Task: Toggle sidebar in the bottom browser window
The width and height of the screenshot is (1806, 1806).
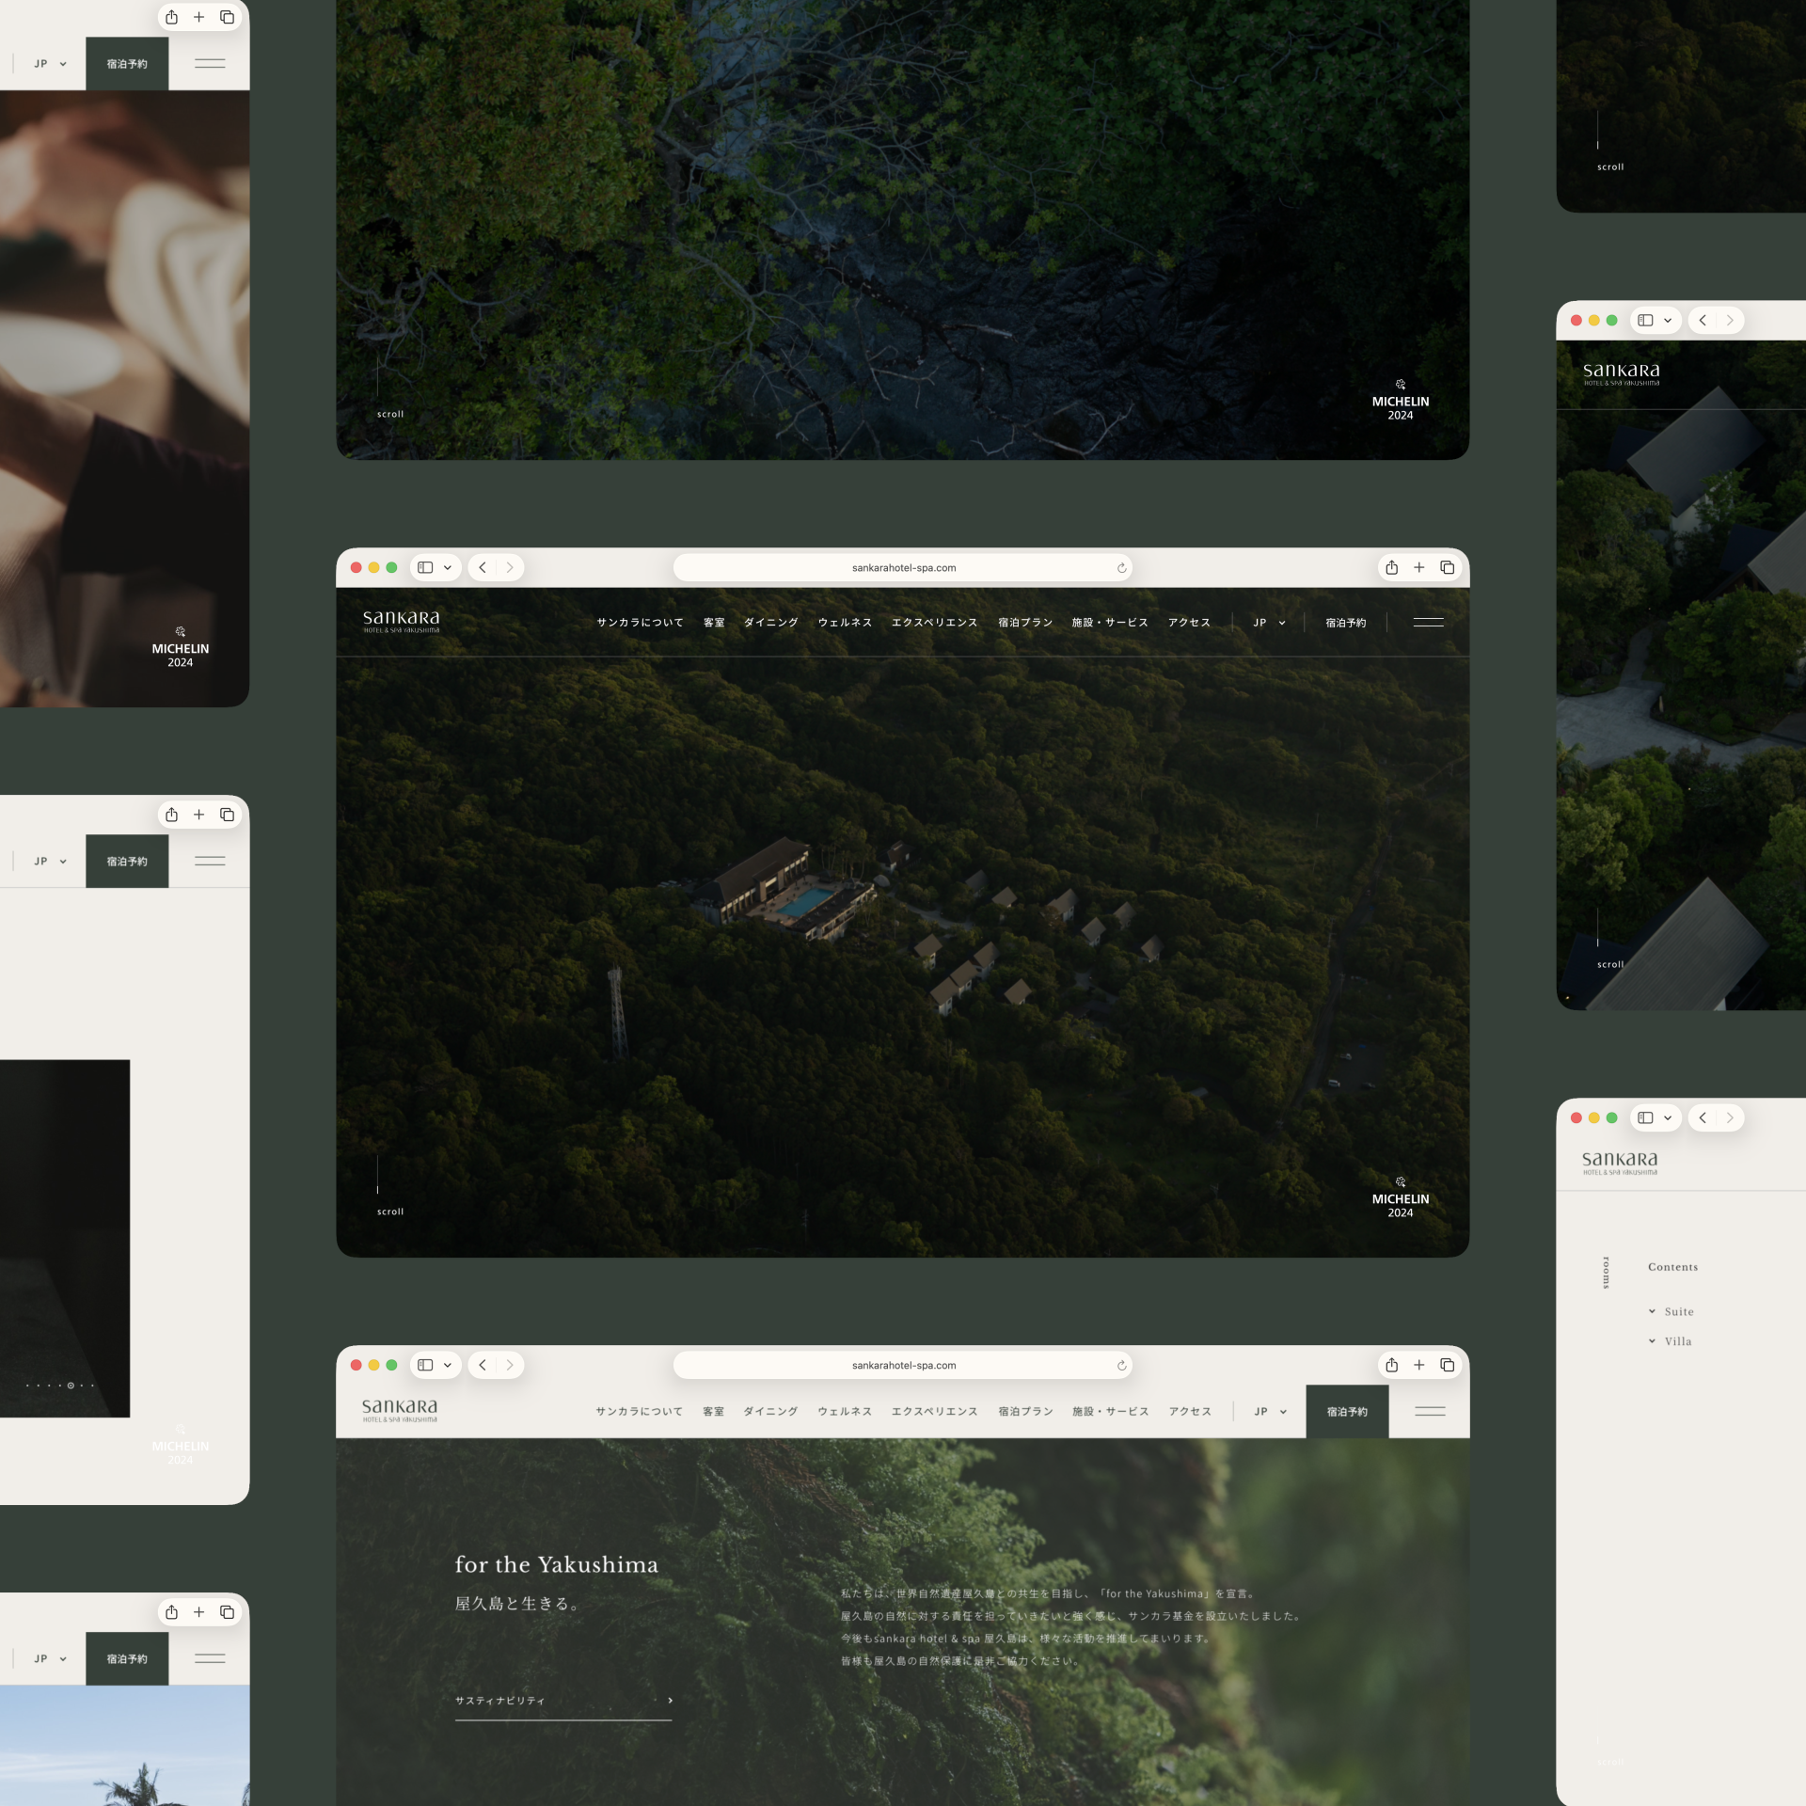Action: 425,1365
